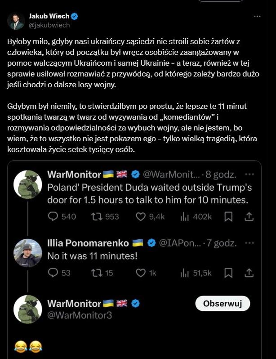Retweet WarMonitor's post with 953 reposts
Viewport: 276px width, 359px height.
point(97,216)
